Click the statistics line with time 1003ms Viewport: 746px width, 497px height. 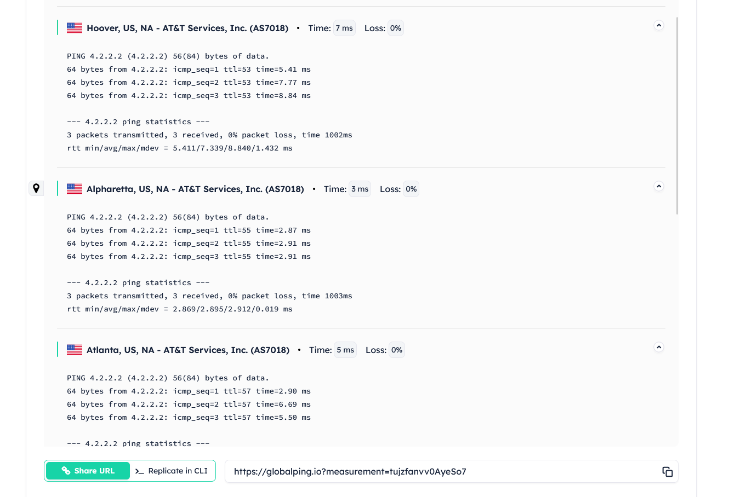point(209,296)
